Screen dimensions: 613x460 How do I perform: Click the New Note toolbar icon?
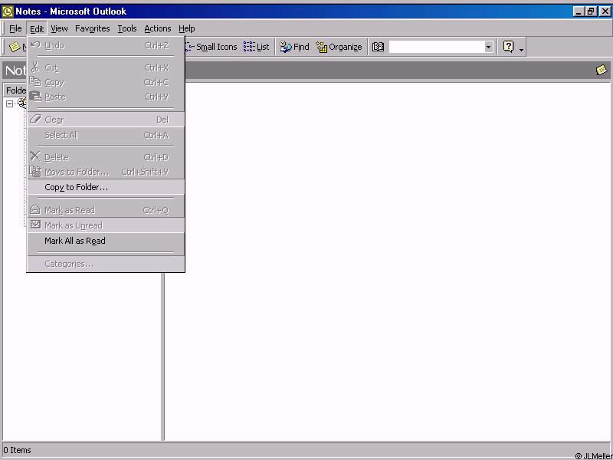pyautogui.click(x=15, y=47)
